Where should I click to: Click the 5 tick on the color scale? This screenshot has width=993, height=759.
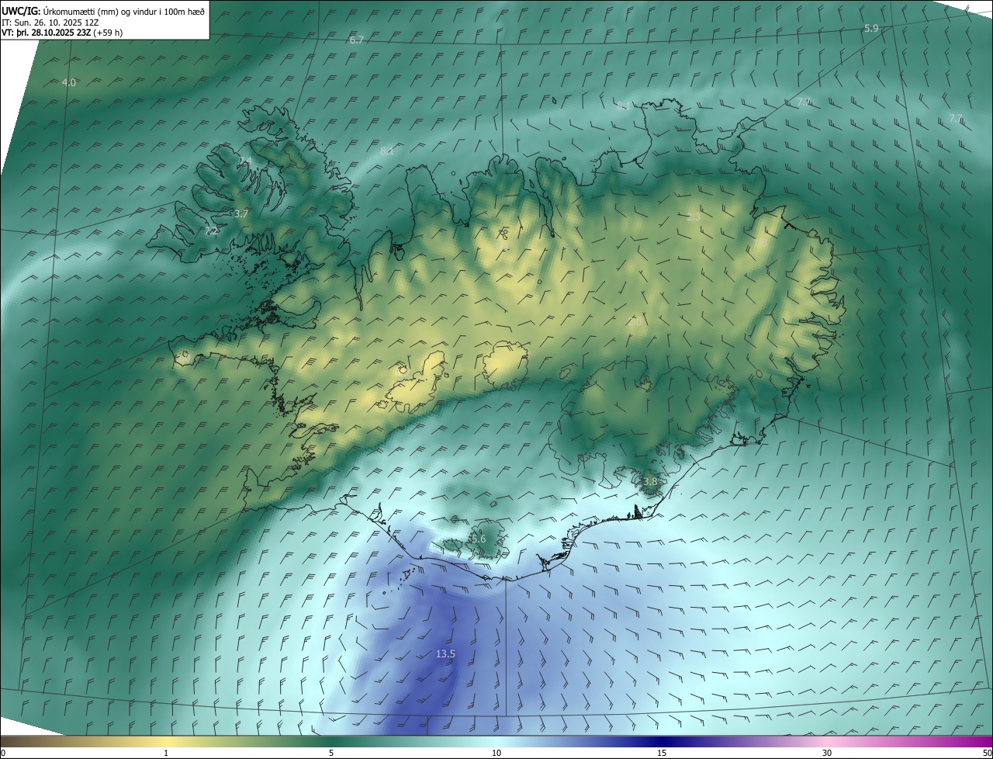(331, 753)
